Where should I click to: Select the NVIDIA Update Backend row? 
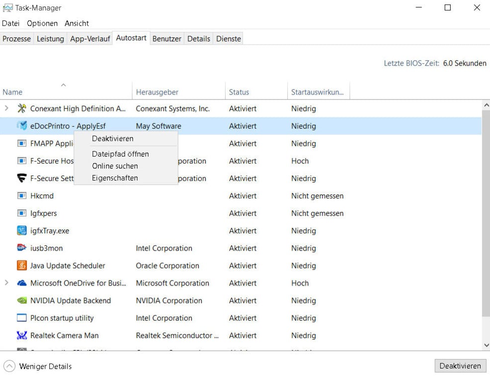click(x=241, y=300)
